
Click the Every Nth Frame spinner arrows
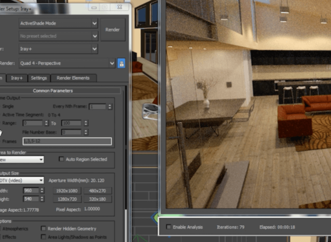(110, 107)
